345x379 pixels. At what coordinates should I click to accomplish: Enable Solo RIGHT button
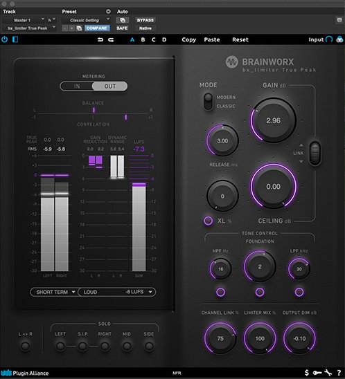pos(105,346)
